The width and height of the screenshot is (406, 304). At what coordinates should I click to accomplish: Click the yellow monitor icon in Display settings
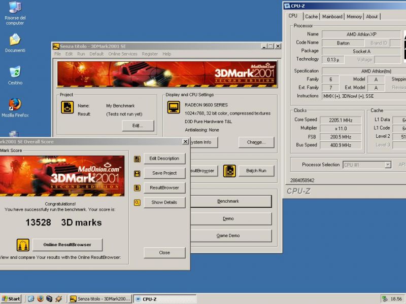174,107
